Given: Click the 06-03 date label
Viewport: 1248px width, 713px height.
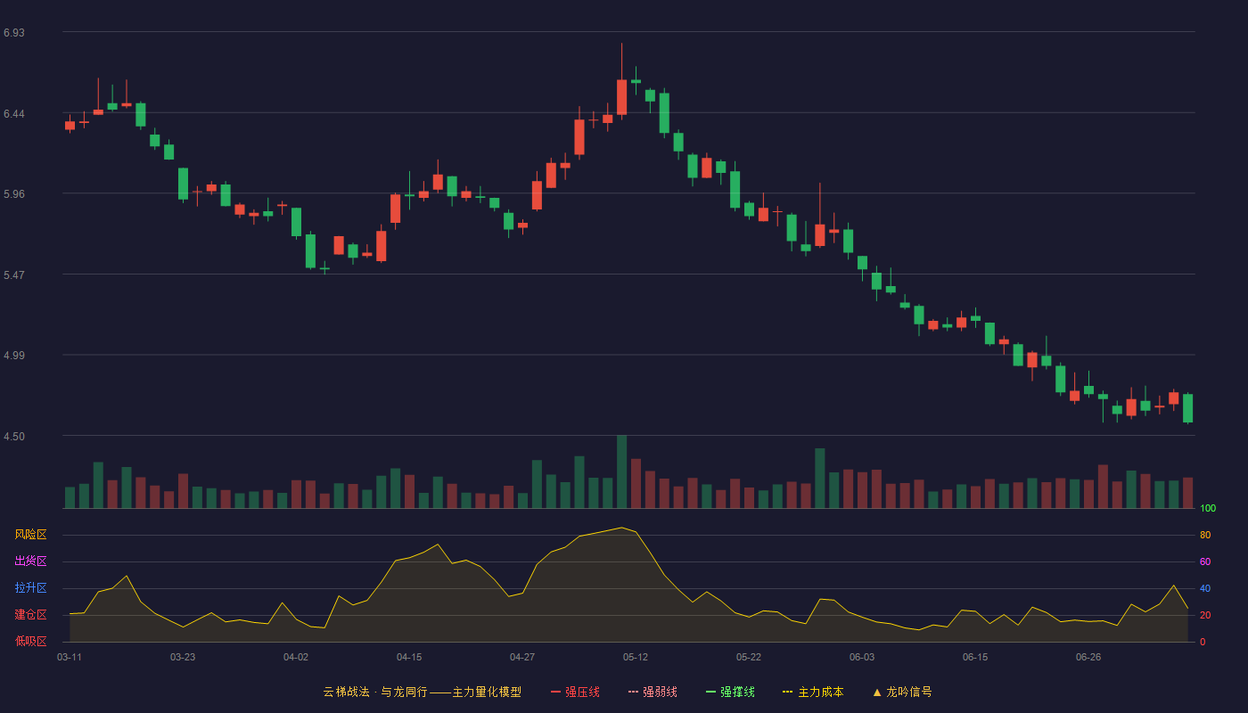Looking at the screenshot, I should (862, 657).
